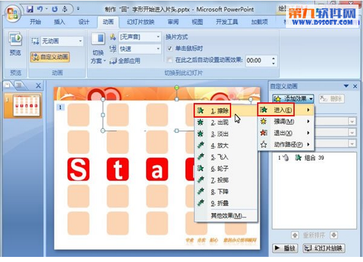
Task: Open the customize quick access toolbar arrow
Action: tap(78, 9)
